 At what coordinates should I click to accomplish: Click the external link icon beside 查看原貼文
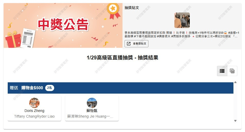[129, 44]
